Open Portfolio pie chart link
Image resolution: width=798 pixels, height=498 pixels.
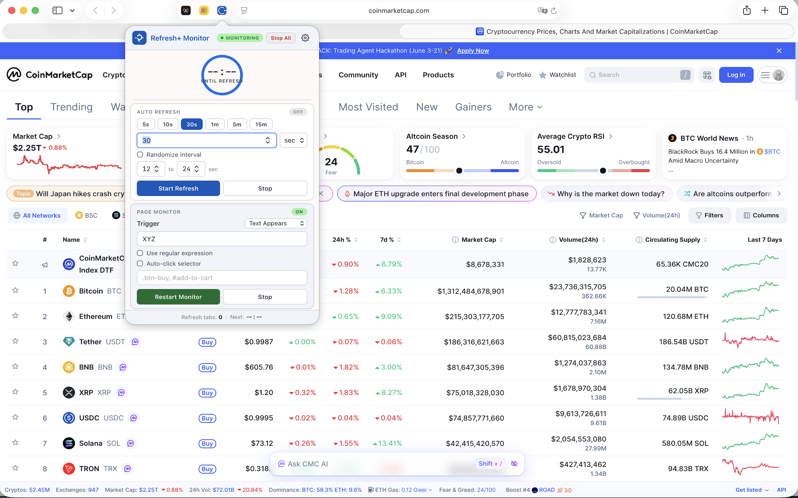point(513,75)
